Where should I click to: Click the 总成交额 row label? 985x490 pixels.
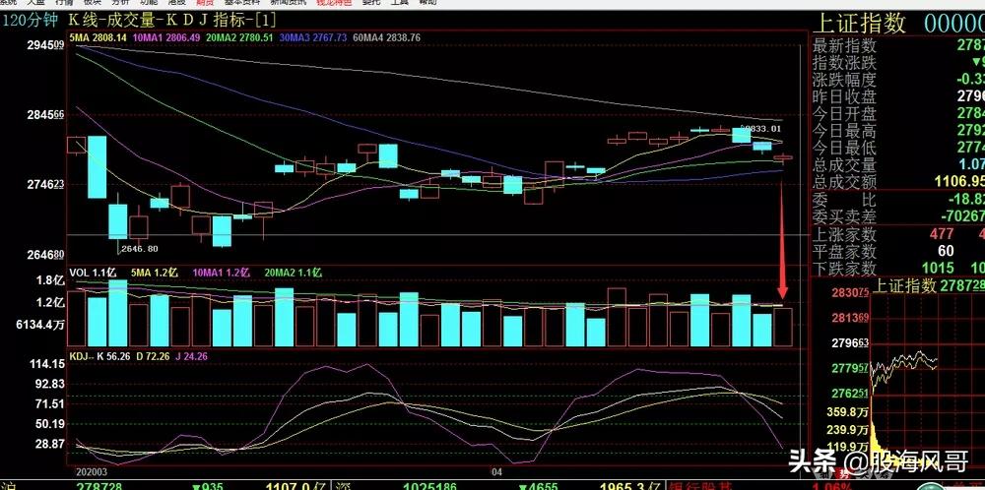point(844,182)
